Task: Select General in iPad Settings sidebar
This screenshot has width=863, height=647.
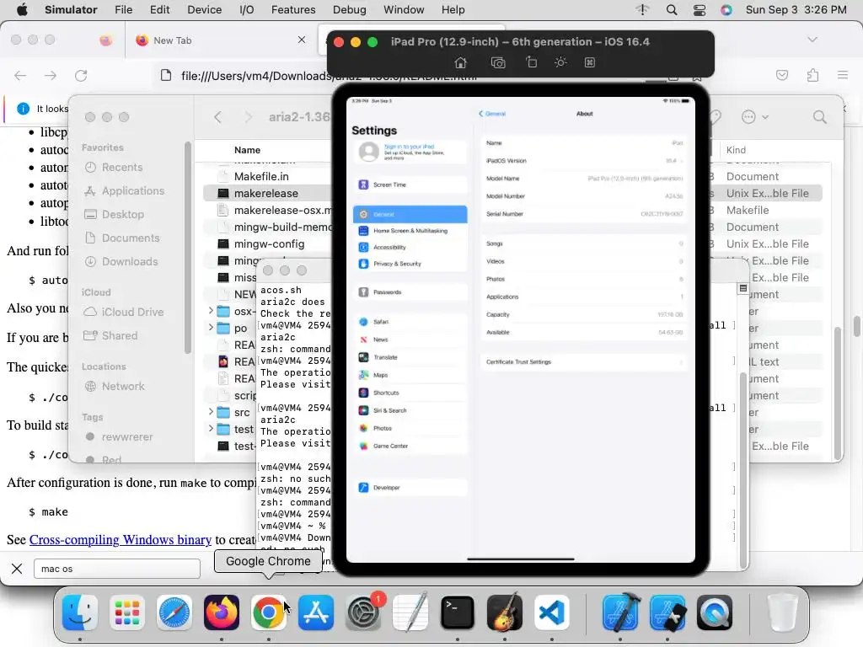Action: pos(410,214)
